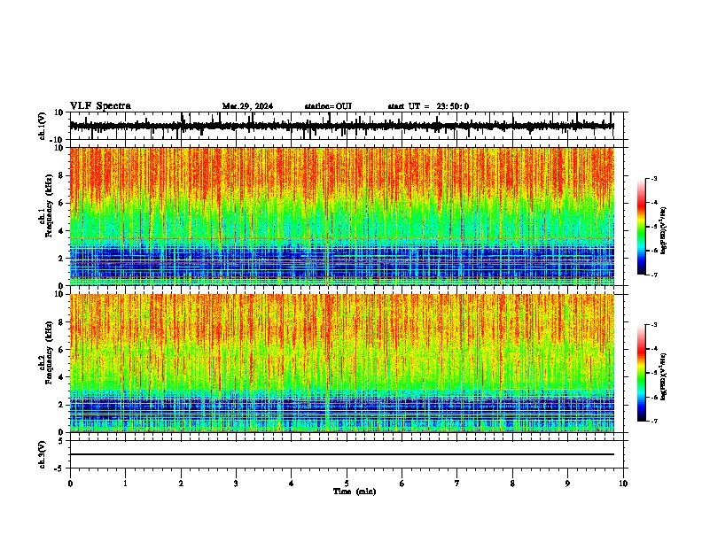Click the '-3' label on ch.2 colorbar
Viewport: 702px width, 542px height.
[x=653, y=325]
